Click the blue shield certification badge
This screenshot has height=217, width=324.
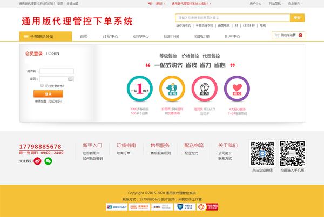pyautogui.click(x=185, y=207)
